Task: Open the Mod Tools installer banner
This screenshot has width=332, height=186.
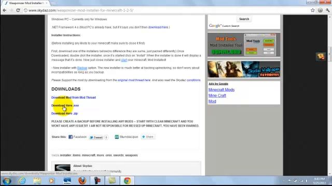Action: 244,45
